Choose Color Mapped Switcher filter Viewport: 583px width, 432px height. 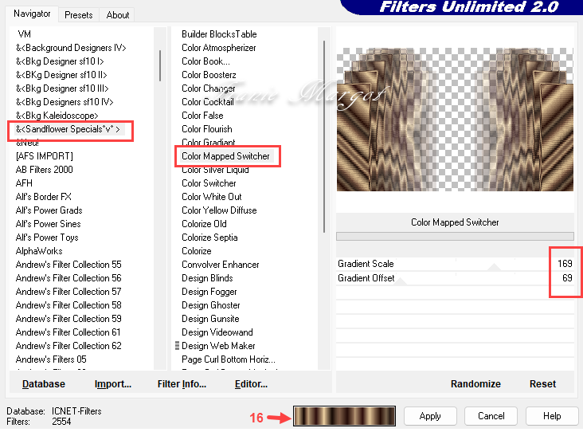pyautogui.click(x=225, y=156)
